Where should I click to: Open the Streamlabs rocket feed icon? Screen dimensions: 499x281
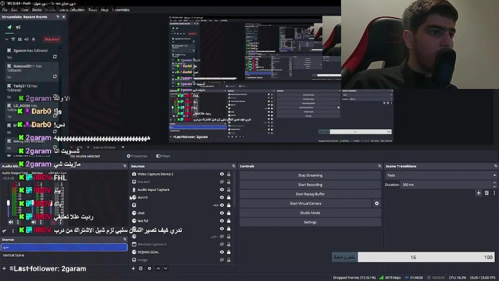[x=9, y=27]
